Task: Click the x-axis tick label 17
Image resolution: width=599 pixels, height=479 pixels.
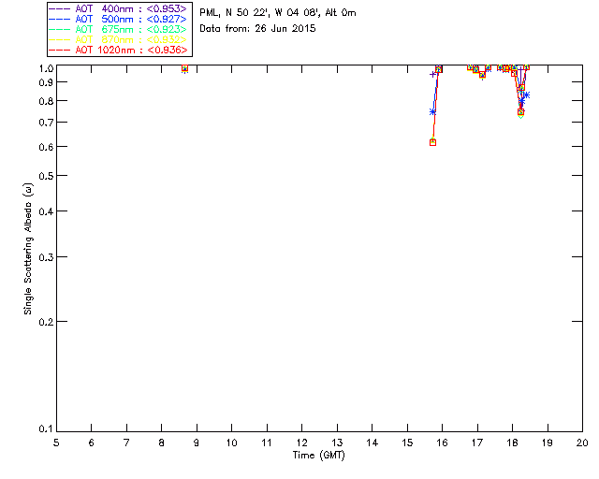Action: click(477, 443)
